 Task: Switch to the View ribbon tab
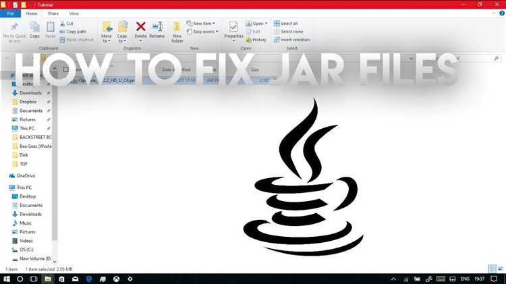tap(74, 13)
